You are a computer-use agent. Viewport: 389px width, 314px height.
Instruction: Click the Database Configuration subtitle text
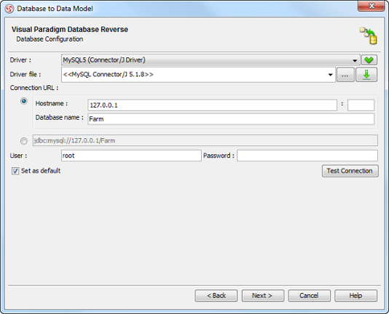point(50,39)
